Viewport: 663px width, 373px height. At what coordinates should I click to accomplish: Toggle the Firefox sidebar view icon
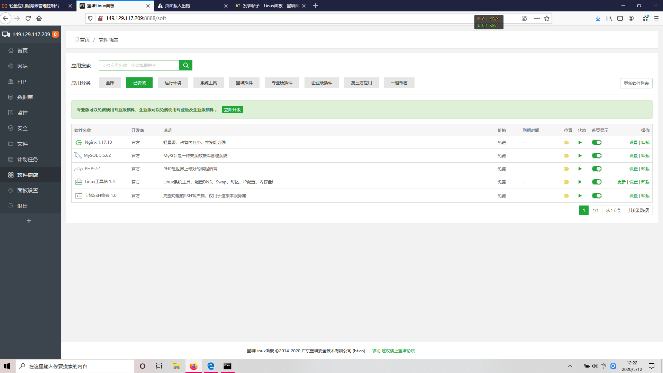(620, 18)
